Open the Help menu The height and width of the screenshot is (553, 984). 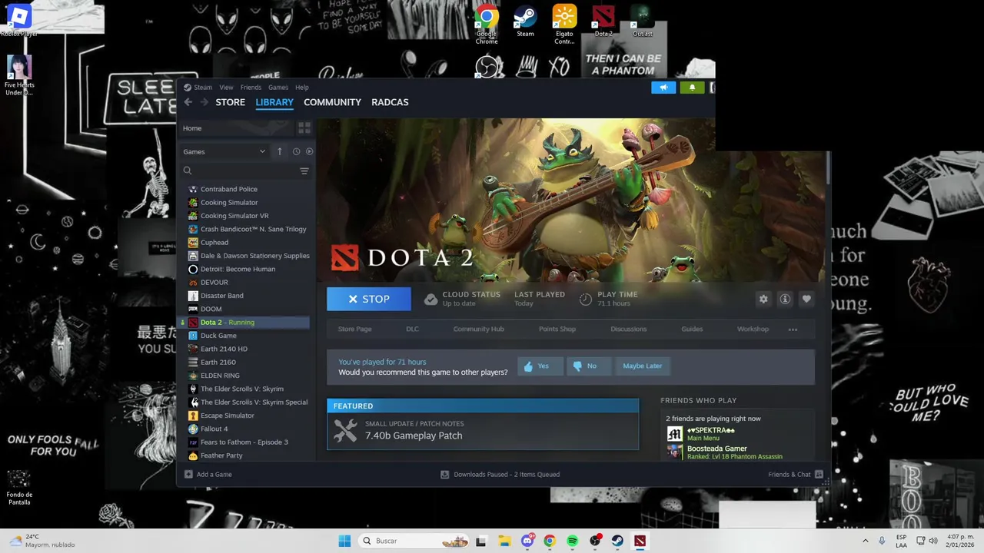pyautogui.click(x=302, y=87)
